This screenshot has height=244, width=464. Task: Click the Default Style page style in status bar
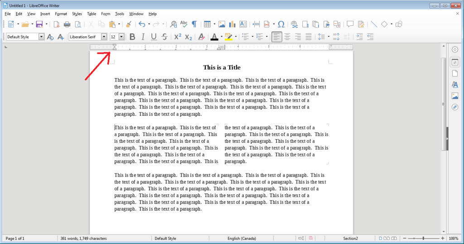tap(165, 238)
